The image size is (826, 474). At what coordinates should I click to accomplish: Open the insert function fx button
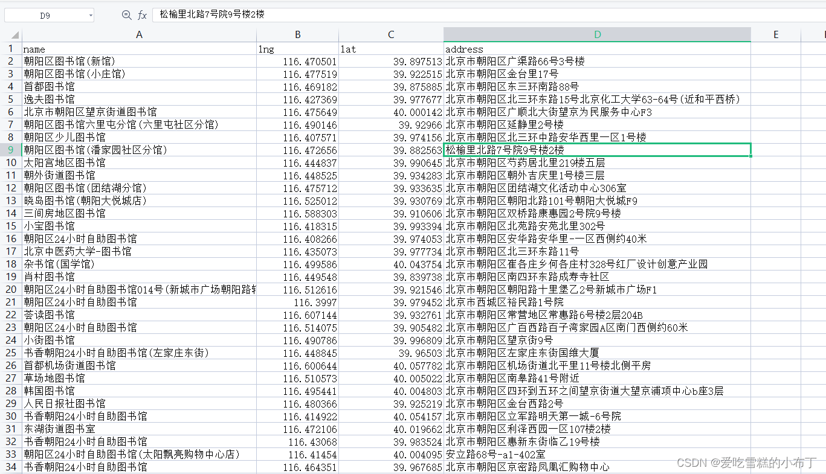[143, 15]
